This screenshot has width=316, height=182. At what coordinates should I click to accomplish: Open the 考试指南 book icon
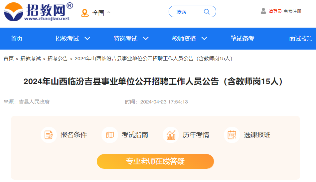tap(110, 135)
